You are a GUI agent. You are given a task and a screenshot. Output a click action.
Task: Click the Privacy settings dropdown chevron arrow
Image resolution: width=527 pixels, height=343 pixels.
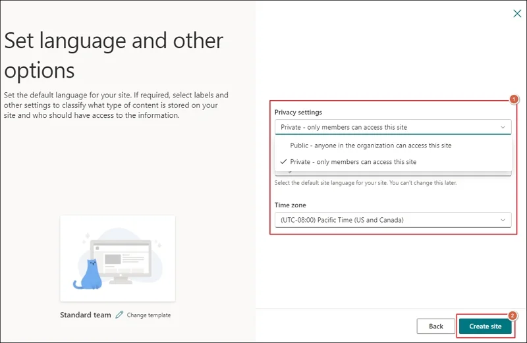click(x=503, y=127)
